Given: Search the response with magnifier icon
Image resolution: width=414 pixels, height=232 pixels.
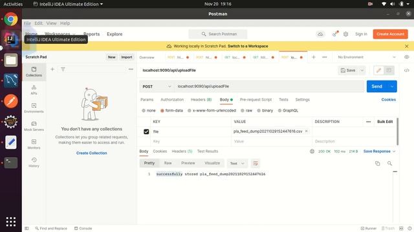Looking at the screenshot, I should 389,163.
